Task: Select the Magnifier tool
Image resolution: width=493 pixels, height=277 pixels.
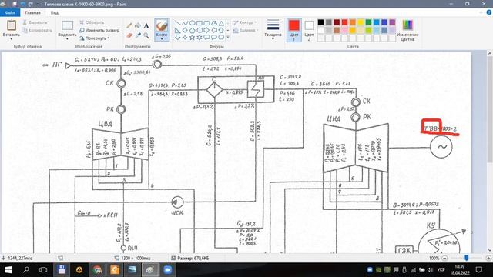Action: [146, 35]
